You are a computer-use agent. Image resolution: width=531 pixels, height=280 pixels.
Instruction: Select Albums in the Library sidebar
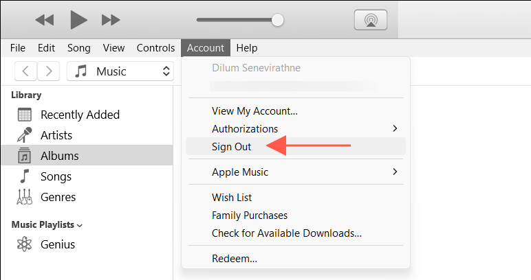87,156
